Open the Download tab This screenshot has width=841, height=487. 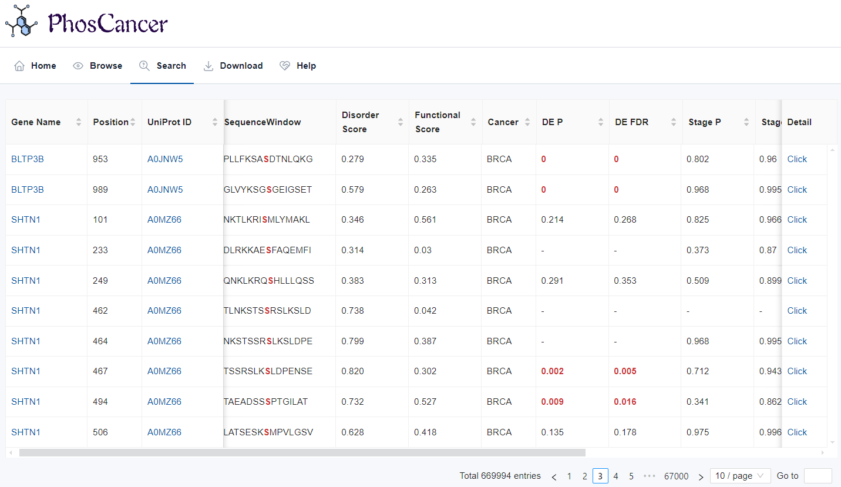[233, 66]
